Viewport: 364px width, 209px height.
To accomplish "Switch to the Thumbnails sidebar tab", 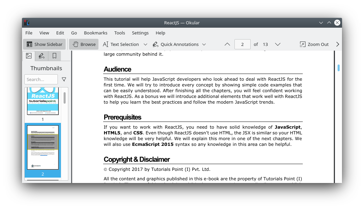I will coord(29,56).
